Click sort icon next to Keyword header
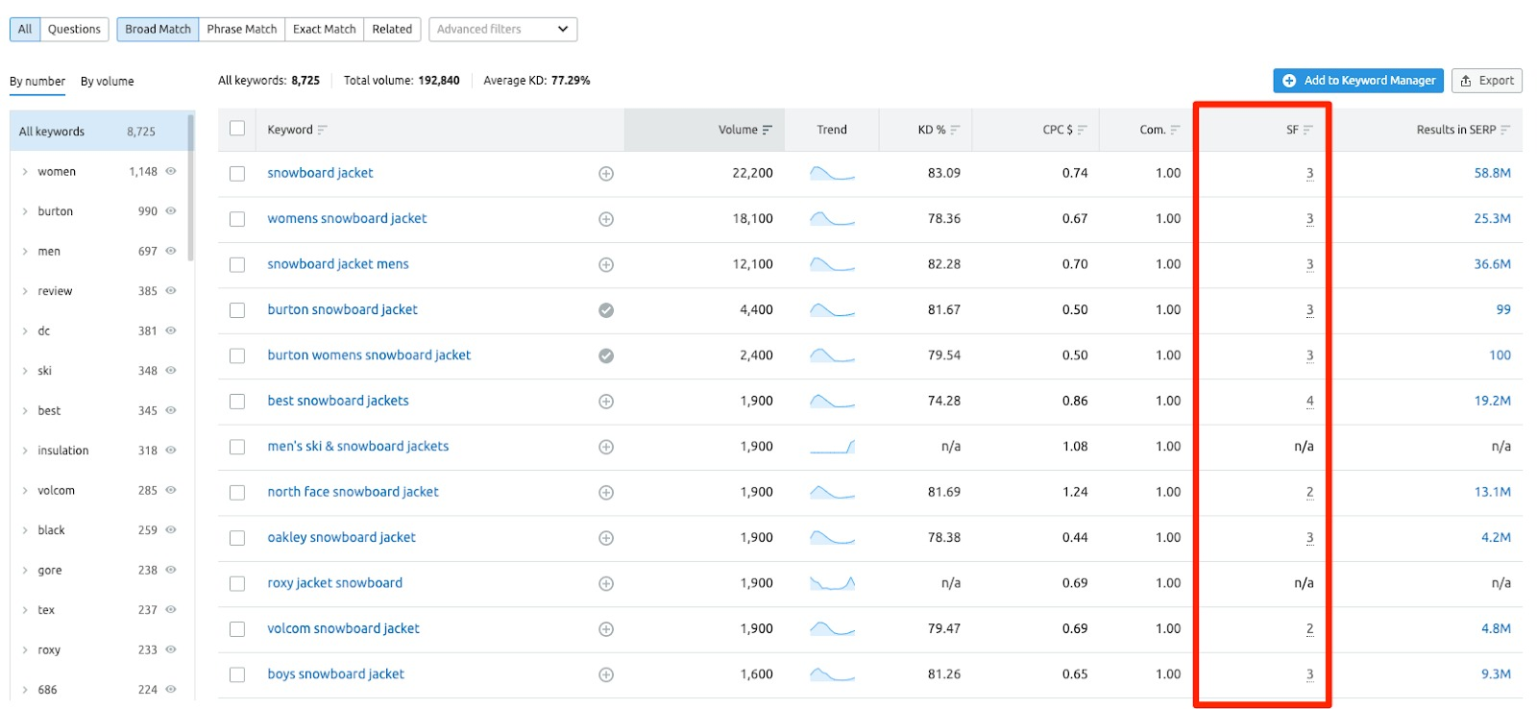The image size is (1537, 709). 323,130
